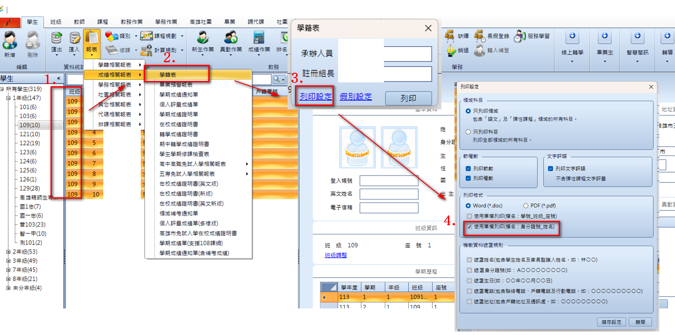Open 成績作業 calculator icon
675x335 pixels.
point(259,37)
